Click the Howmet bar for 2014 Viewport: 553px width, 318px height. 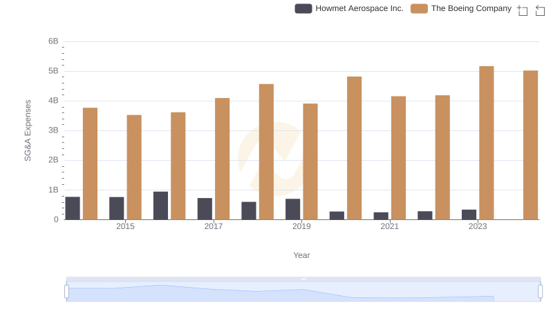tap(73, 208)
